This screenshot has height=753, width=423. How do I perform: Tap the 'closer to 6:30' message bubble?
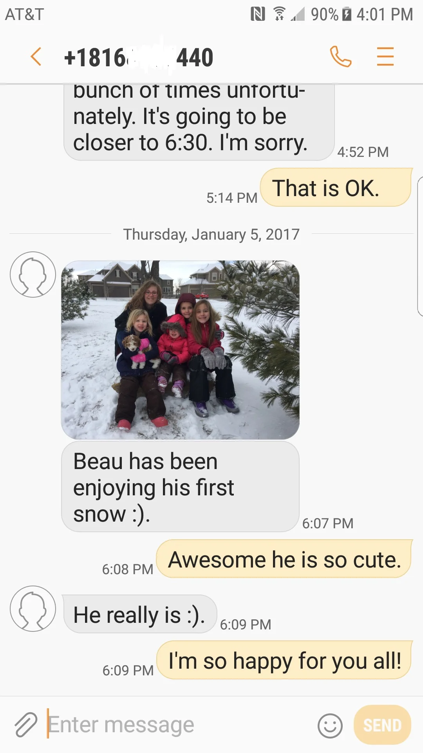pyautogui.click(x=199, y=122)
